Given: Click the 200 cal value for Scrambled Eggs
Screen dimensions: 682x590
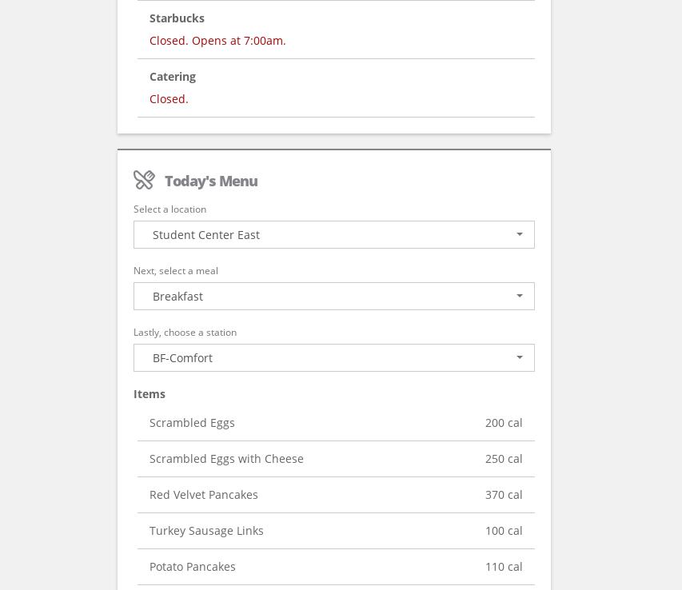Looking at the screenshot, I should (x=503, y=423).
